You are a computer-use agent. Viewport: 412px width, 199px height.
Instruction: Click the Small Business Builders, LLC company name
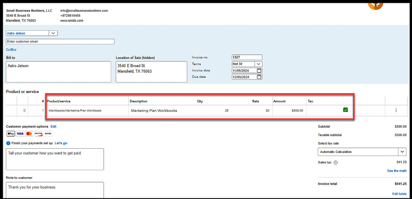29,11
